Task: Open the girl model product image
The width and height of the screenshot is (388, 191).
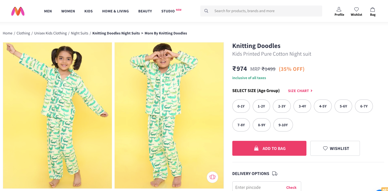Action: click(57, 115)
